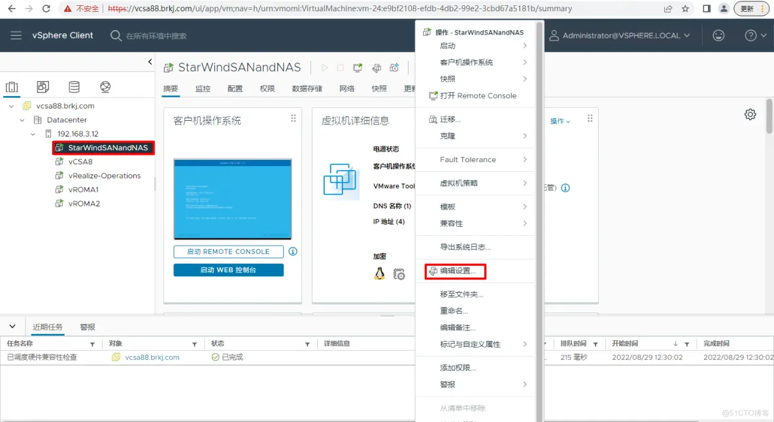Select vROMA1 virtual machine in tree
The height and width of the screenshot is (422, 774).
pos(84,189)
